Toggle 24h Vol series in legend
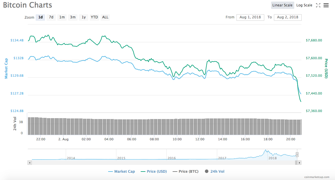Image resolution: width=335 pixels, height=180 pixels. click(215, 172)
